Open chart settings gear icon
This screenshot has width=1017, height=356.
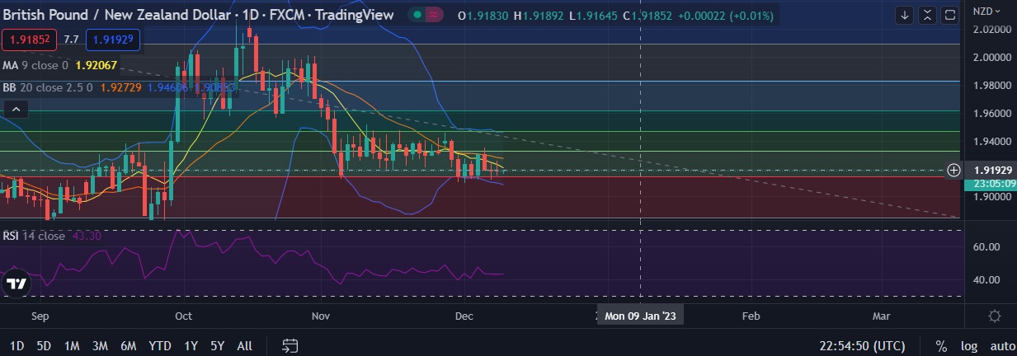click(994, 316)
